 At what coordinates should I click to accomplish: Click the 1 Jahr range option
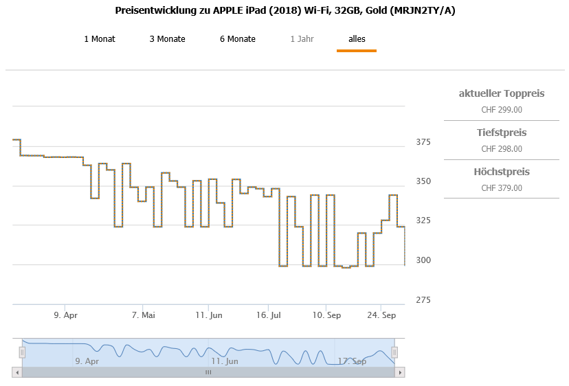pyautogui.click(x=302, y=39)
